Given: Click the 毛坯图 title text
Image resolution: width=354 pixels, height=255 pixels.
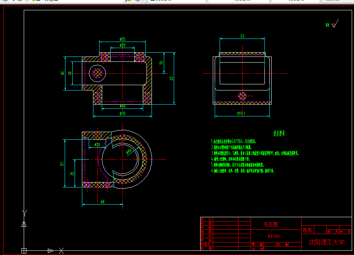Looking at the screenshot, I should click(271, 224).
